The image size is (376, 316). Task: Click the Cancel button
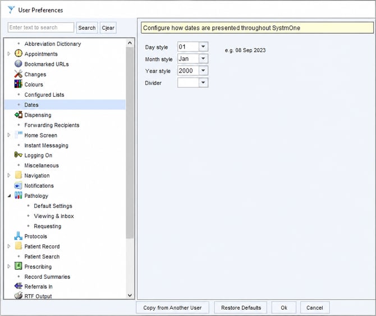point(315,308)
